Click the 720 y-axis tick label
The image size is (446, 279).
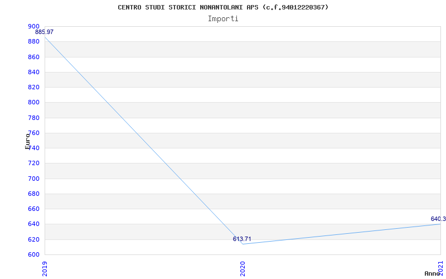[x=33, y=163]
